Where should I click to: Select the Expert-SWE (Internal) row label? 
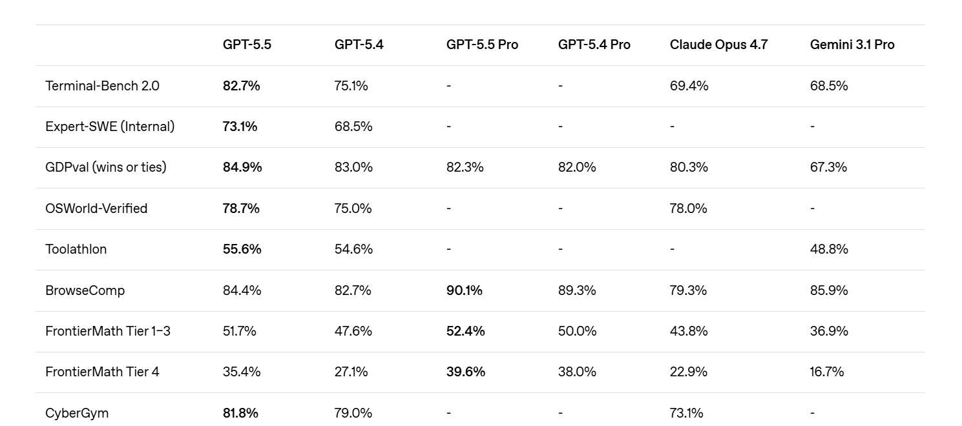110,127
